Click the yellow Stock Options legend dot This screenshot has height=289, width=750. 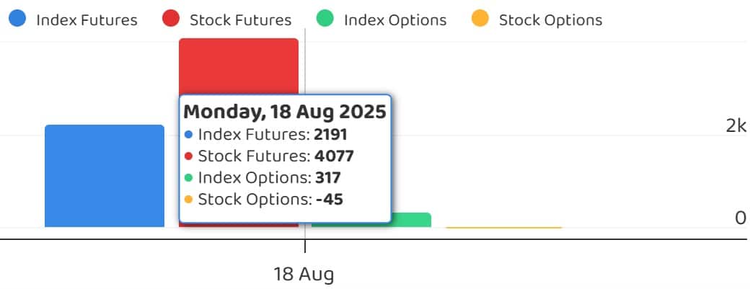(480, 19)
